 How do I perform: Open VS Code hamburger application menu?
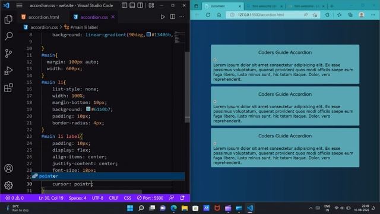coord(19,5)
